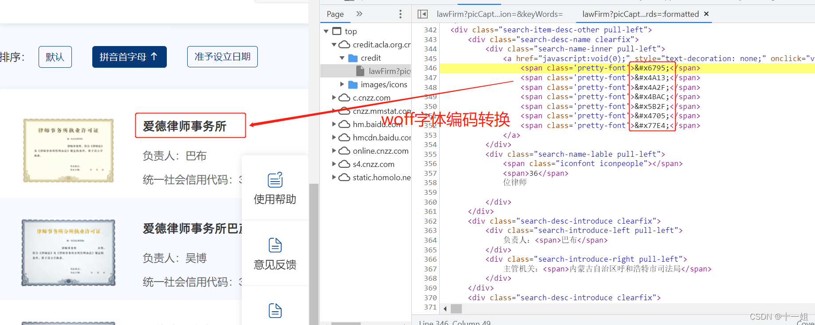Click the s4.cnzz.com cloud icon
The image size is (815, 325).
tap(344, 164)
